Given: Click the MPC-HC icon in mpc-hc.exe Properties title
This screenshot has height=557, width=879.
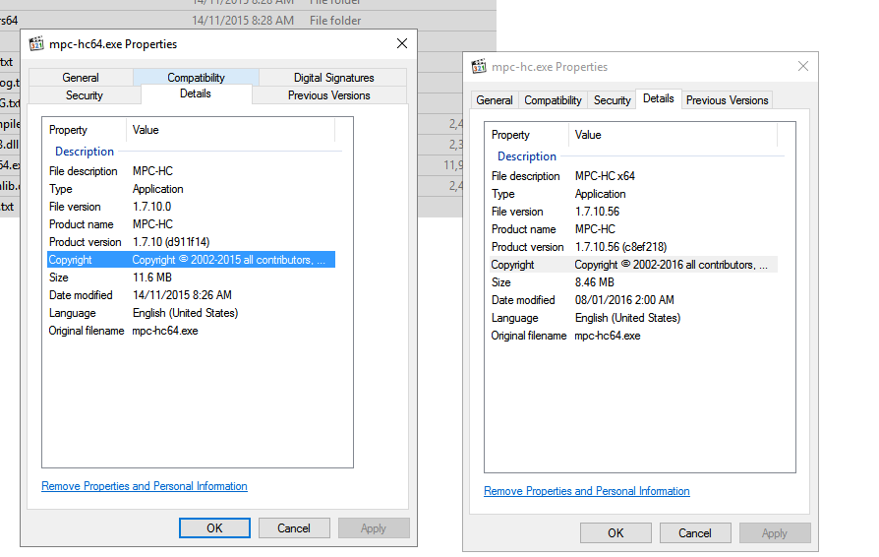Looking at the screenshot, I should coord(479,66).
